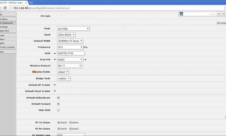Open the Security Profile dropdown
The height and width of the screenshot is (136, 226).
(63, 72)
